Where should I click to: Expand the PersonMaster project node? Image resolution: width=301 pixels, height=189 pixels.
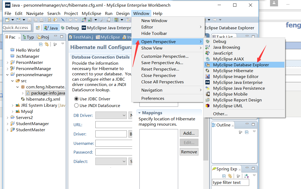(x=7, y=63)
